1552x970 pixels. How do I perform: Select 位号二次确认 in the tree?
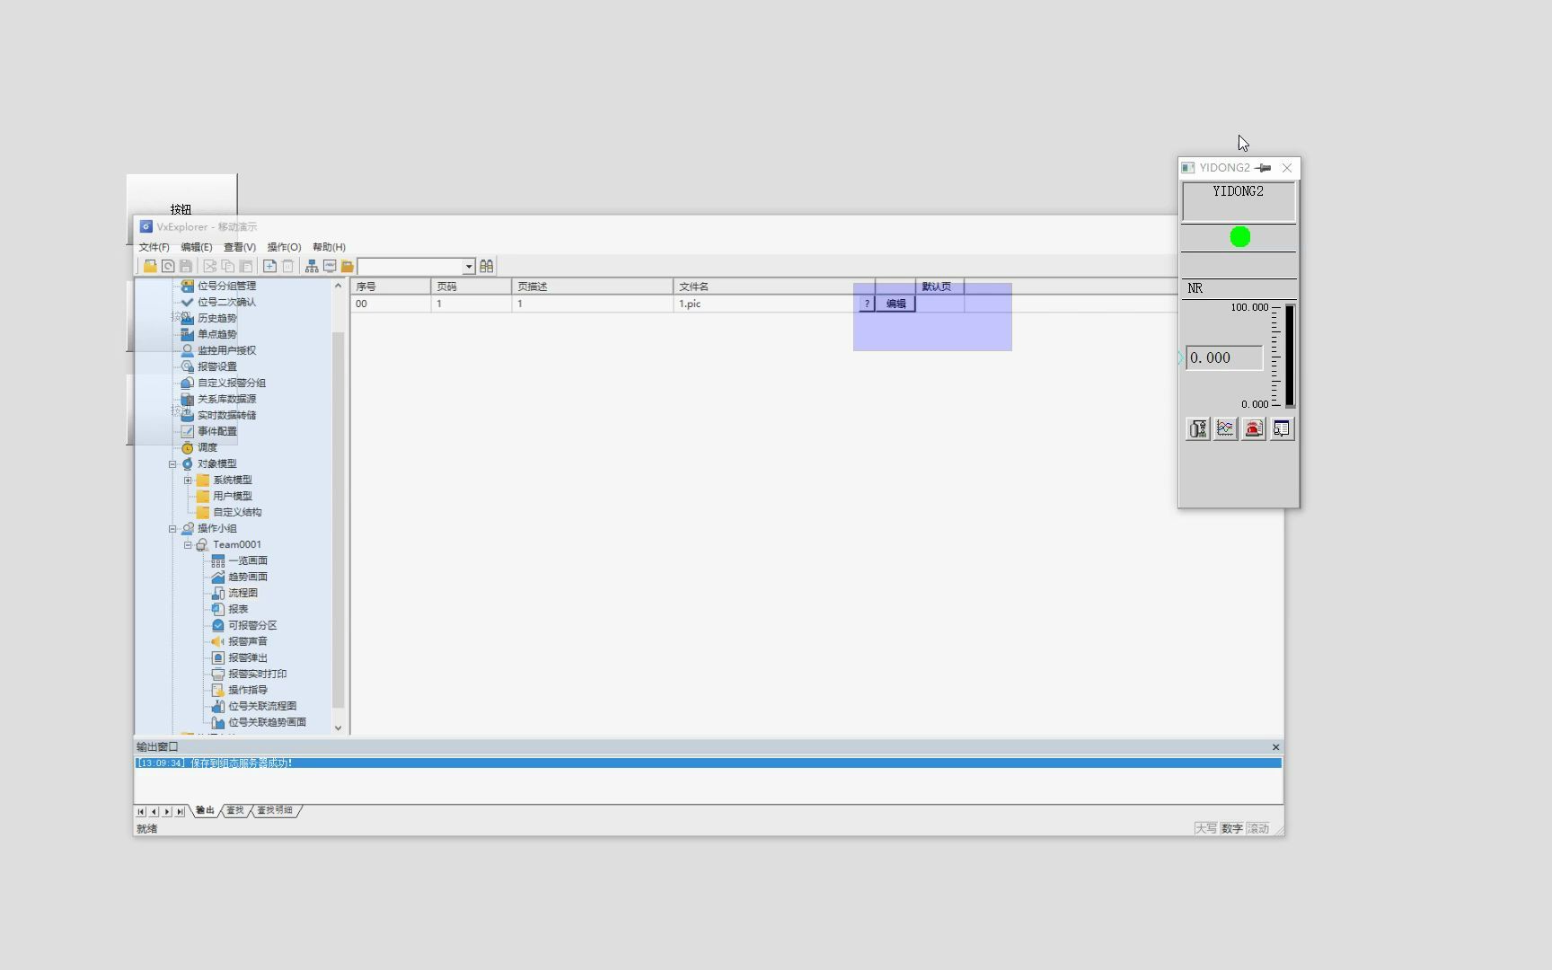[x=226, y=302]
